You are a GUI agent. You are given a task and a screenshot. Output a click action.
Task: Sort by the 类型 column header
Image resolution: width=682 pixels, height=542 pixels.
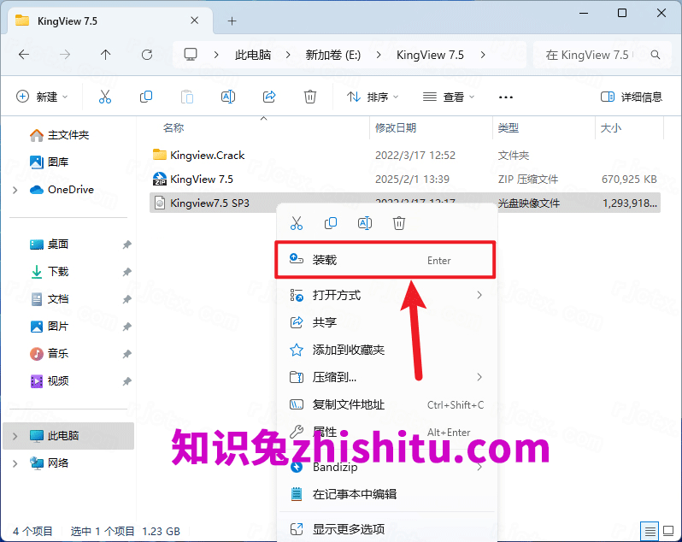tap(508, 128)
